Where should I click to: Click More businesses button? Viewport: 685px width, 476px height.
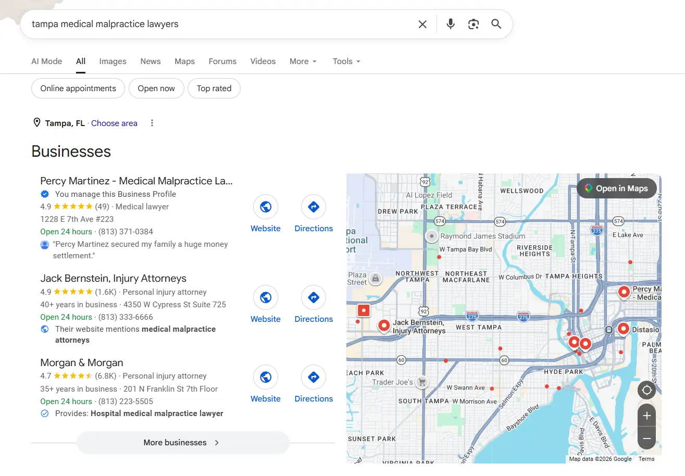click(x=183, y=443)
